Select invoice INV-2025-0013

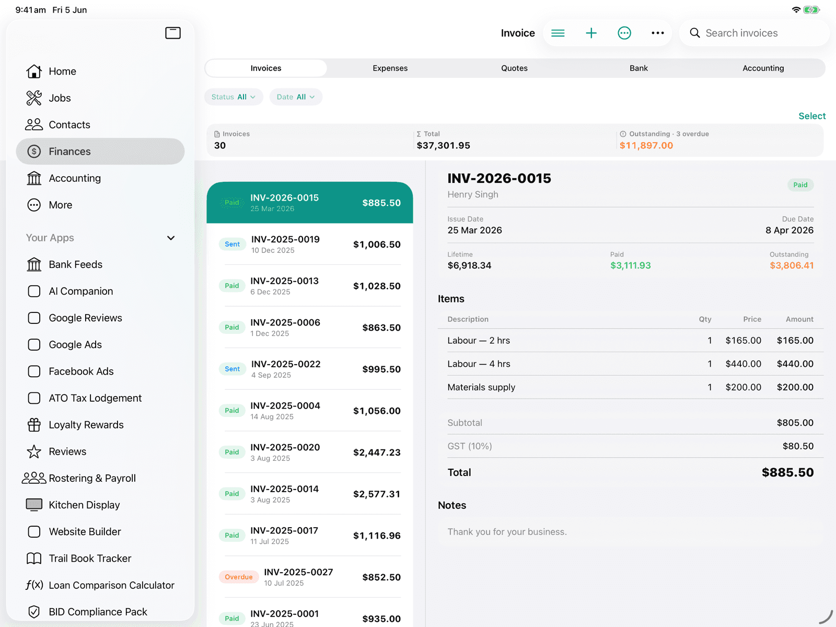(x=310, y=286)
